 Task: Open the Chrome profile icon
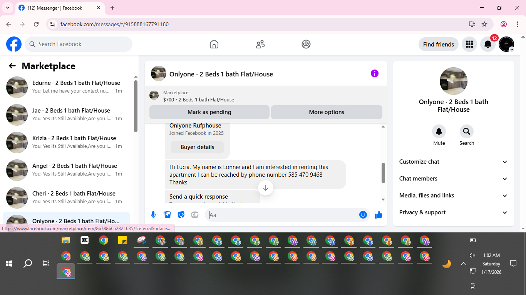[x=504, y=24]
